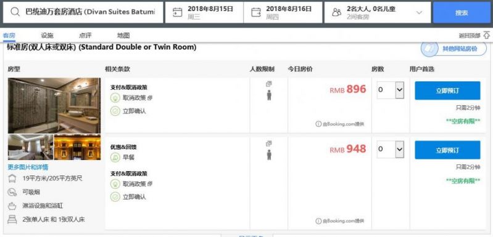The image size is (493, 237).
Task: Click the breakfast 早餐 perk icon
Action: point(115,157)
